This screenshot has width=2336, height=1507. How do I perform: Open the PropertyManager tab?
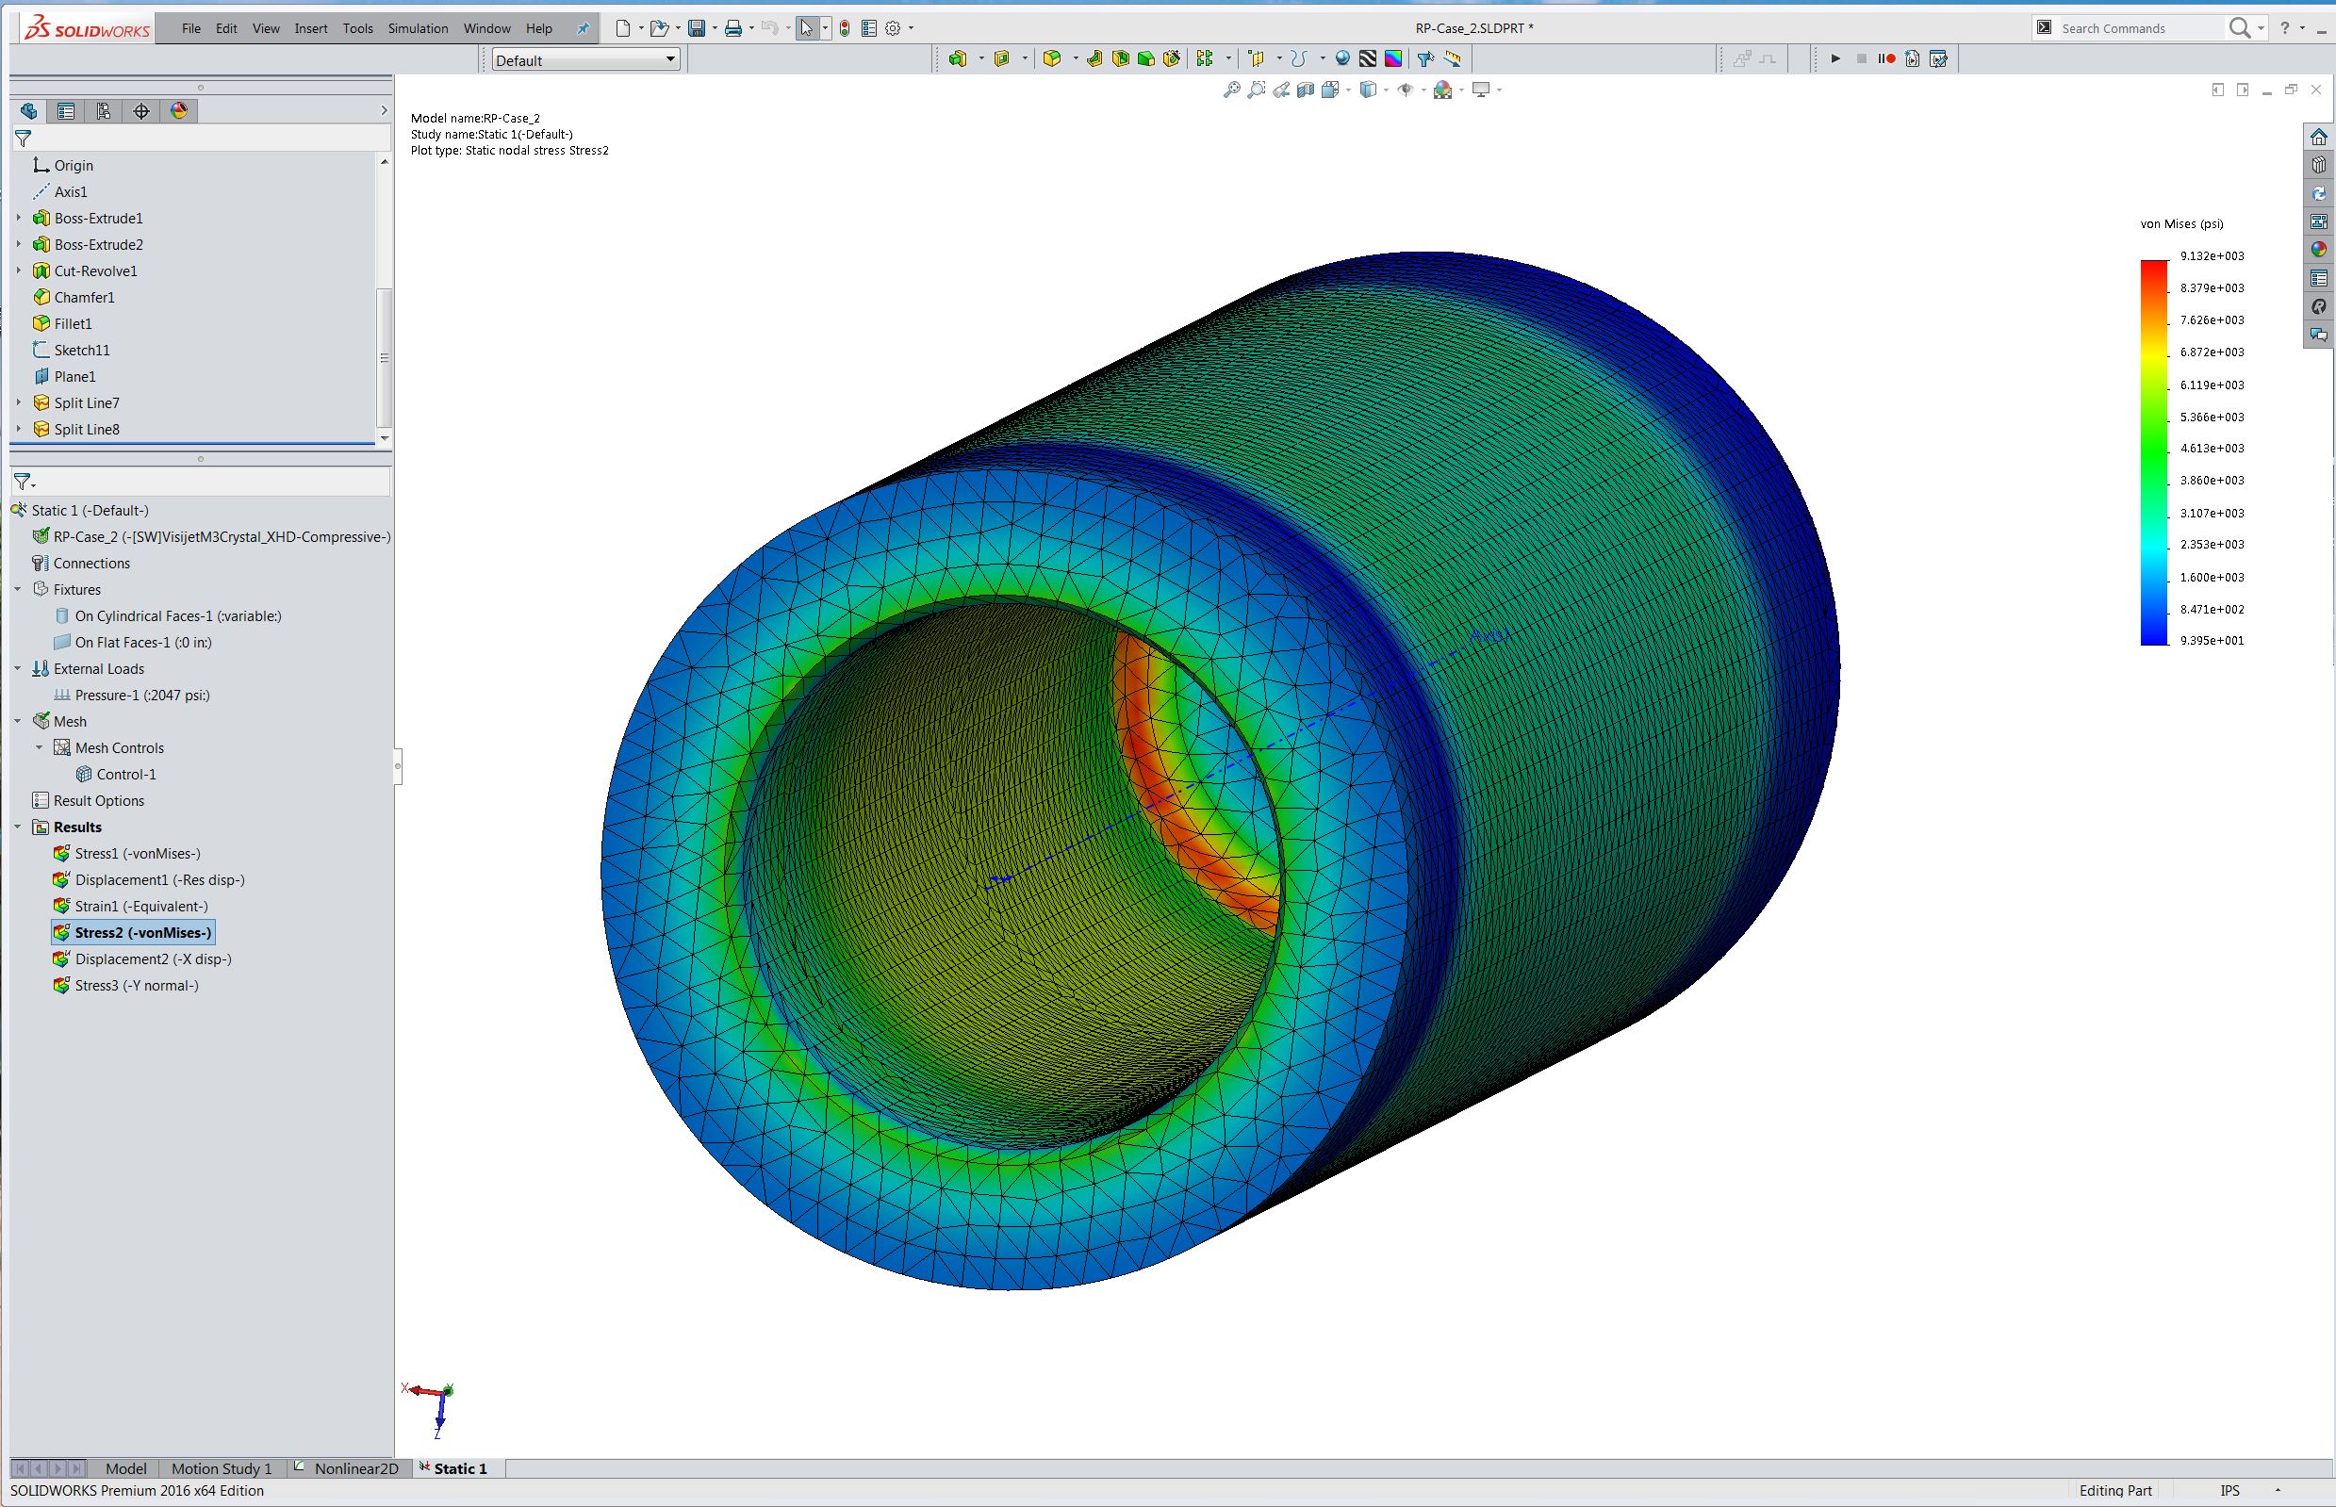66,110
